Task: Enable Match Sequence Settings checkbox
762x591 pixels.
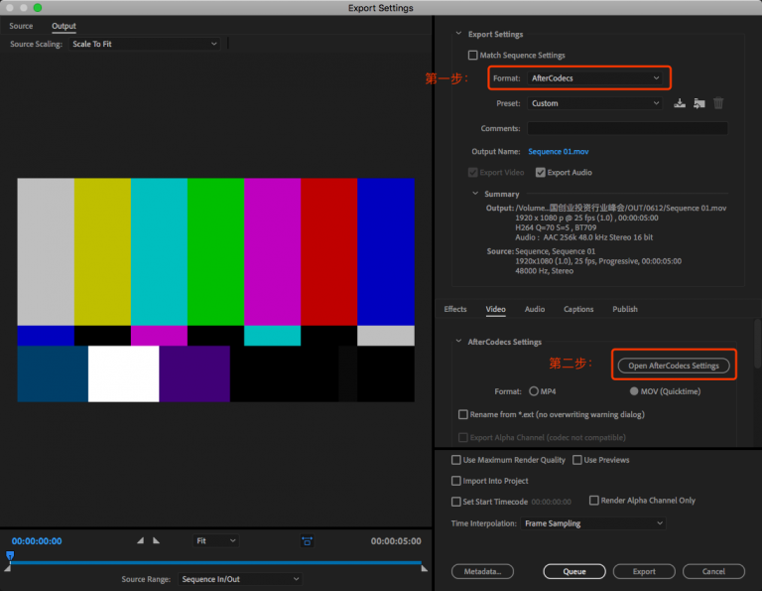Action: point(472,55)
